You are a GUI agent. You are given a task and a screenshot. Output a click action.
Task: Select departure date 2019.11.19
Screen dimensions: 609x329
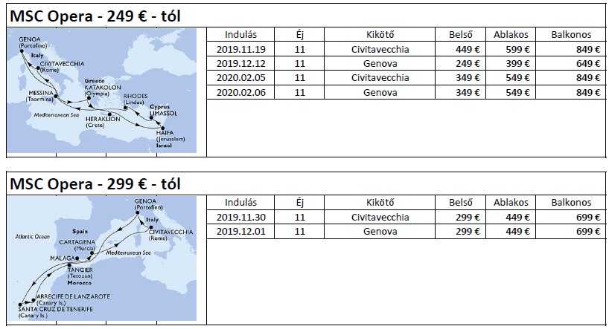[240, 49]
